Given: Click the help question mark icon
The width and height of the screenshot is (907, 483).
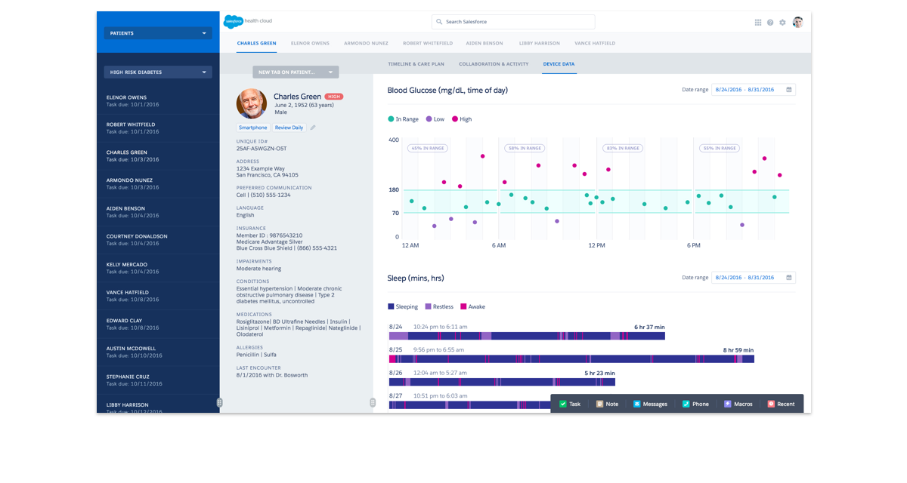Looking at the screenshot, I should (x=770, y=23).
